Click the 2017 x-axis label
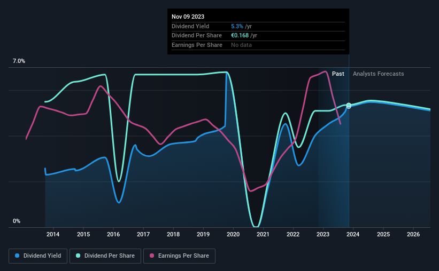The image size is (439, 271). (x=143, y=234)
